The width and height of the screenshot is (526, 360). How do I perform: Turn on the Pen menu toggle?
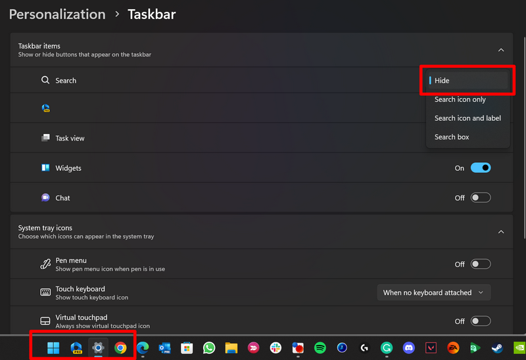coord(480,264)
